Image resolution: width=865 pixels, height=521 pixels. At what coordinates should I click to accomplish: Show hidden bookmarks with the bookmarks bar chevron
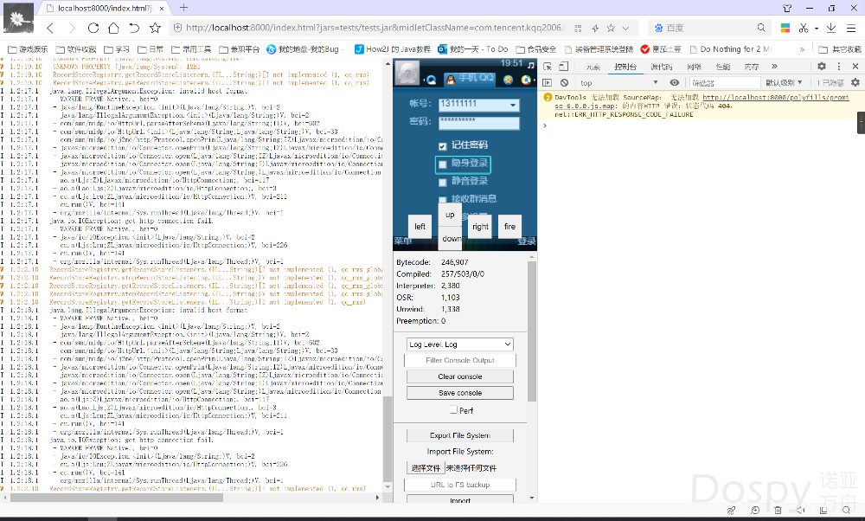(804, 49)
